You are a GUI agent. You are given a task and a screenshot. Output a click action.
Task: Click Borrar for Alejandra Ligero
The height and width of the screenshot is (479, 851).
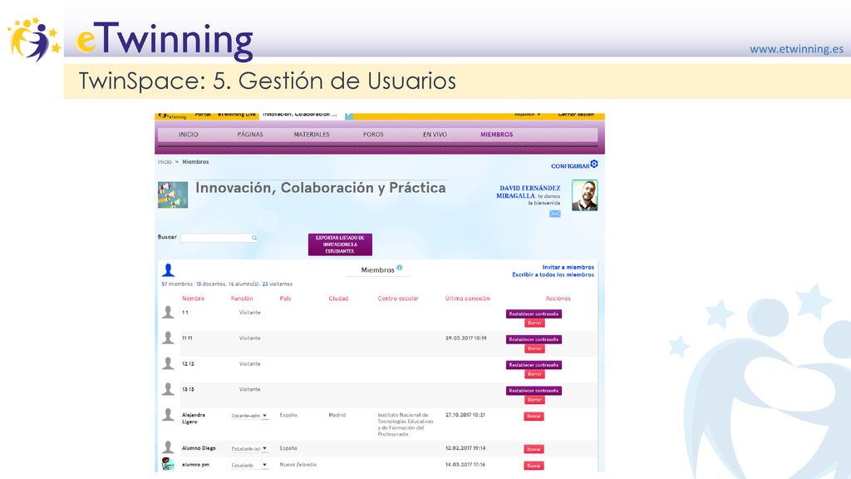point(534,417)
